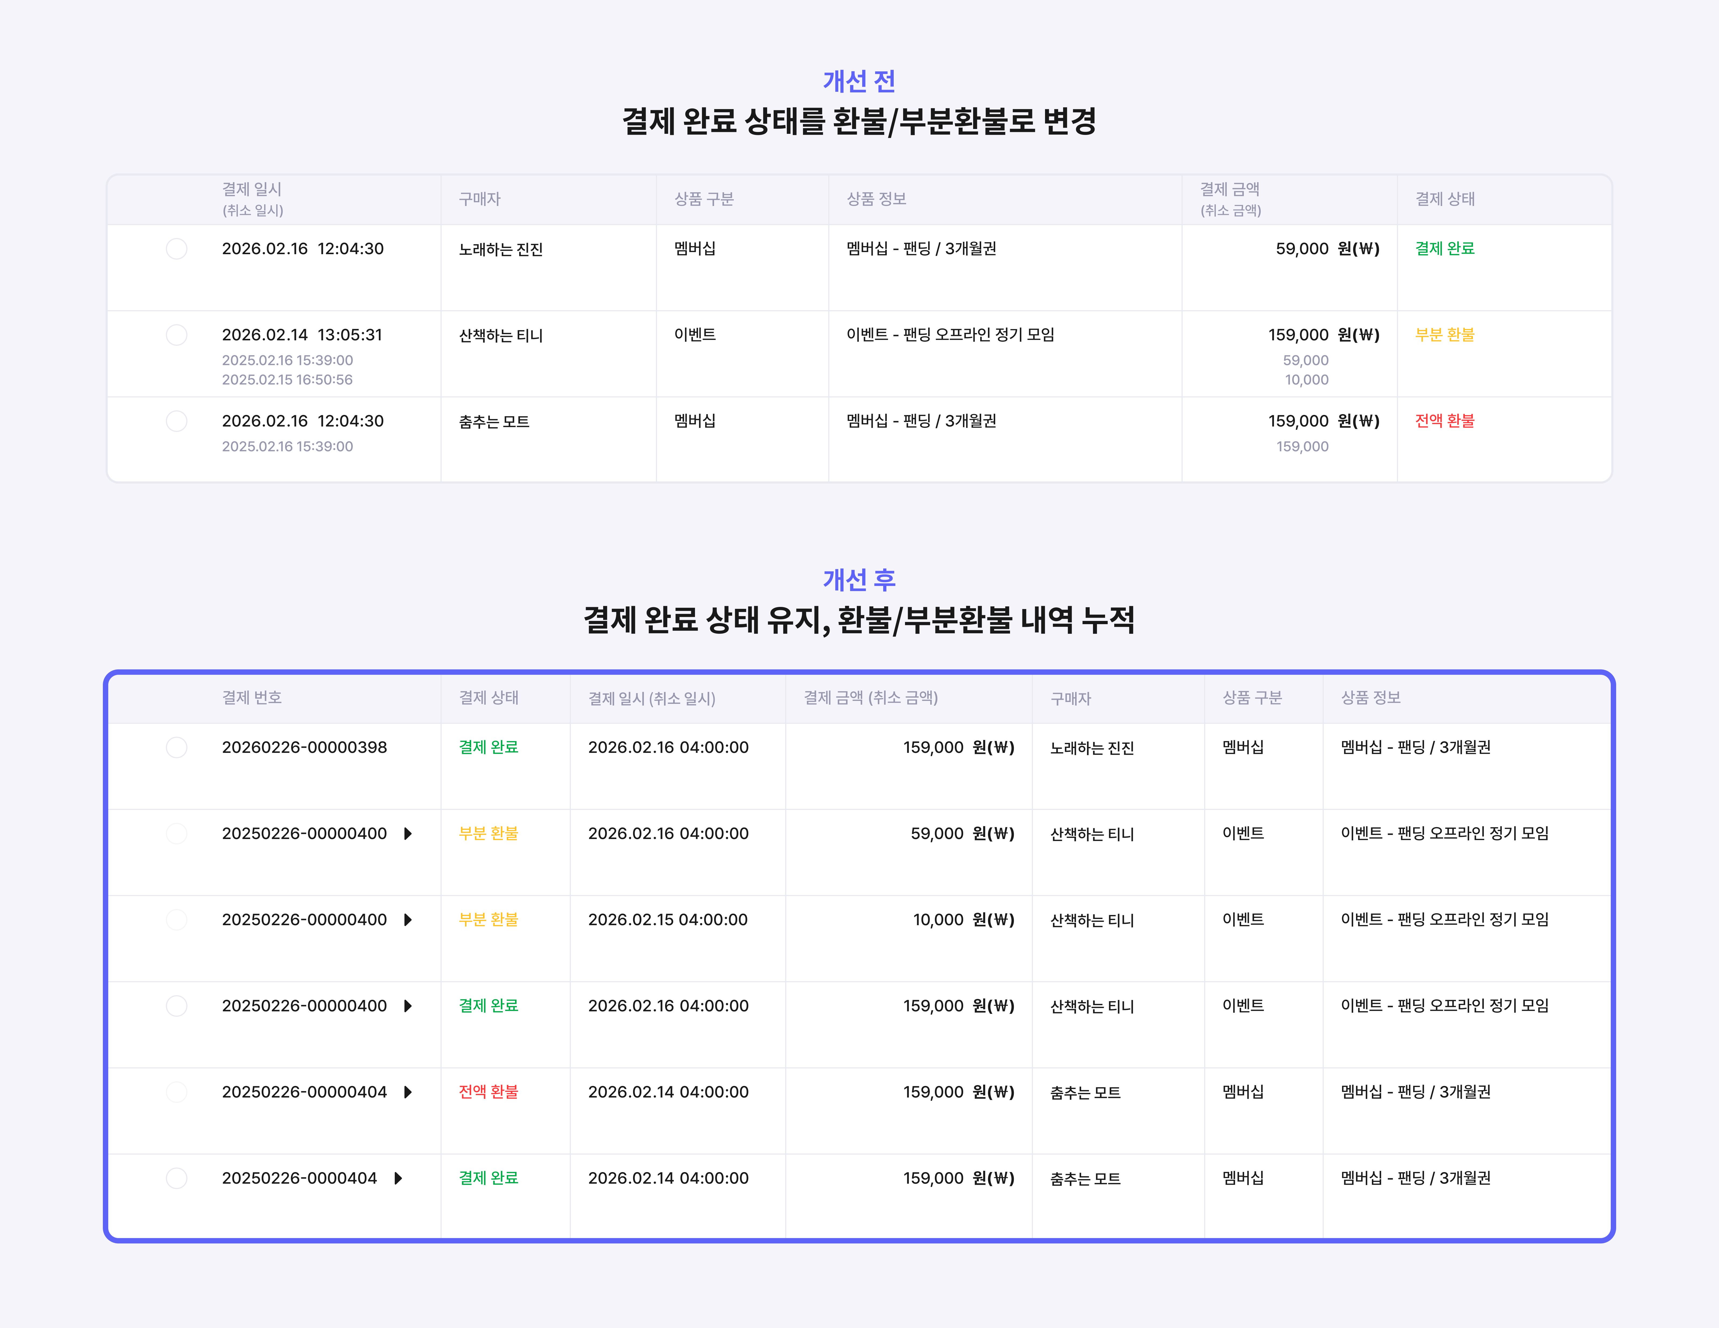Click the 구매자 column header in the 개선 전 table
This screenshot has width=1719, height=1328.
(x=479, y=199)
